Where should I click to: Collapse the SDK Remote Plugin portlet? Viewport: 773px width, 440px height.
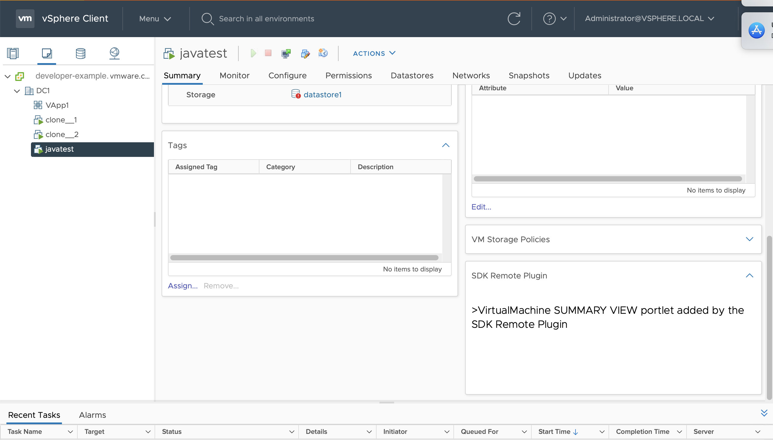(749, 276)
